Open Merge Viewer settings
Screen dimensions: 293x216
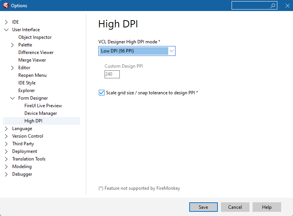[32, 60]
